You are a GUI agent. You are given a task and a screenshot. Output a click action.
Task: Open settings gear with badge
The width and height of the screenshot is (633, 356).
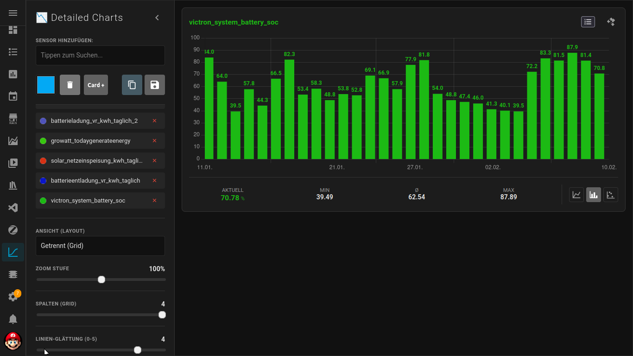13,297
